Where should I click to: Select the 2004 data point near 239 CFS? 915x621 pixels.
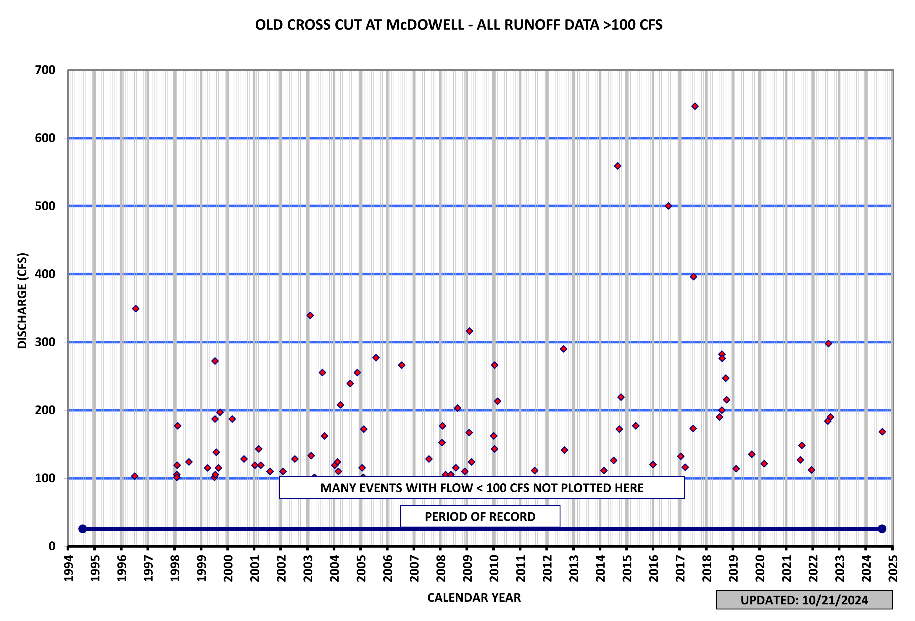[350, 384]
